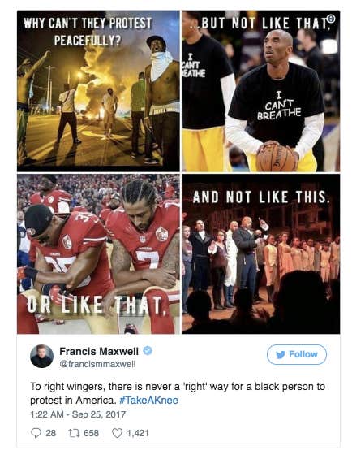Screen dimensions: 352x459
Task: Like the tweet with the heart icon
Action: tap(117, 433)
